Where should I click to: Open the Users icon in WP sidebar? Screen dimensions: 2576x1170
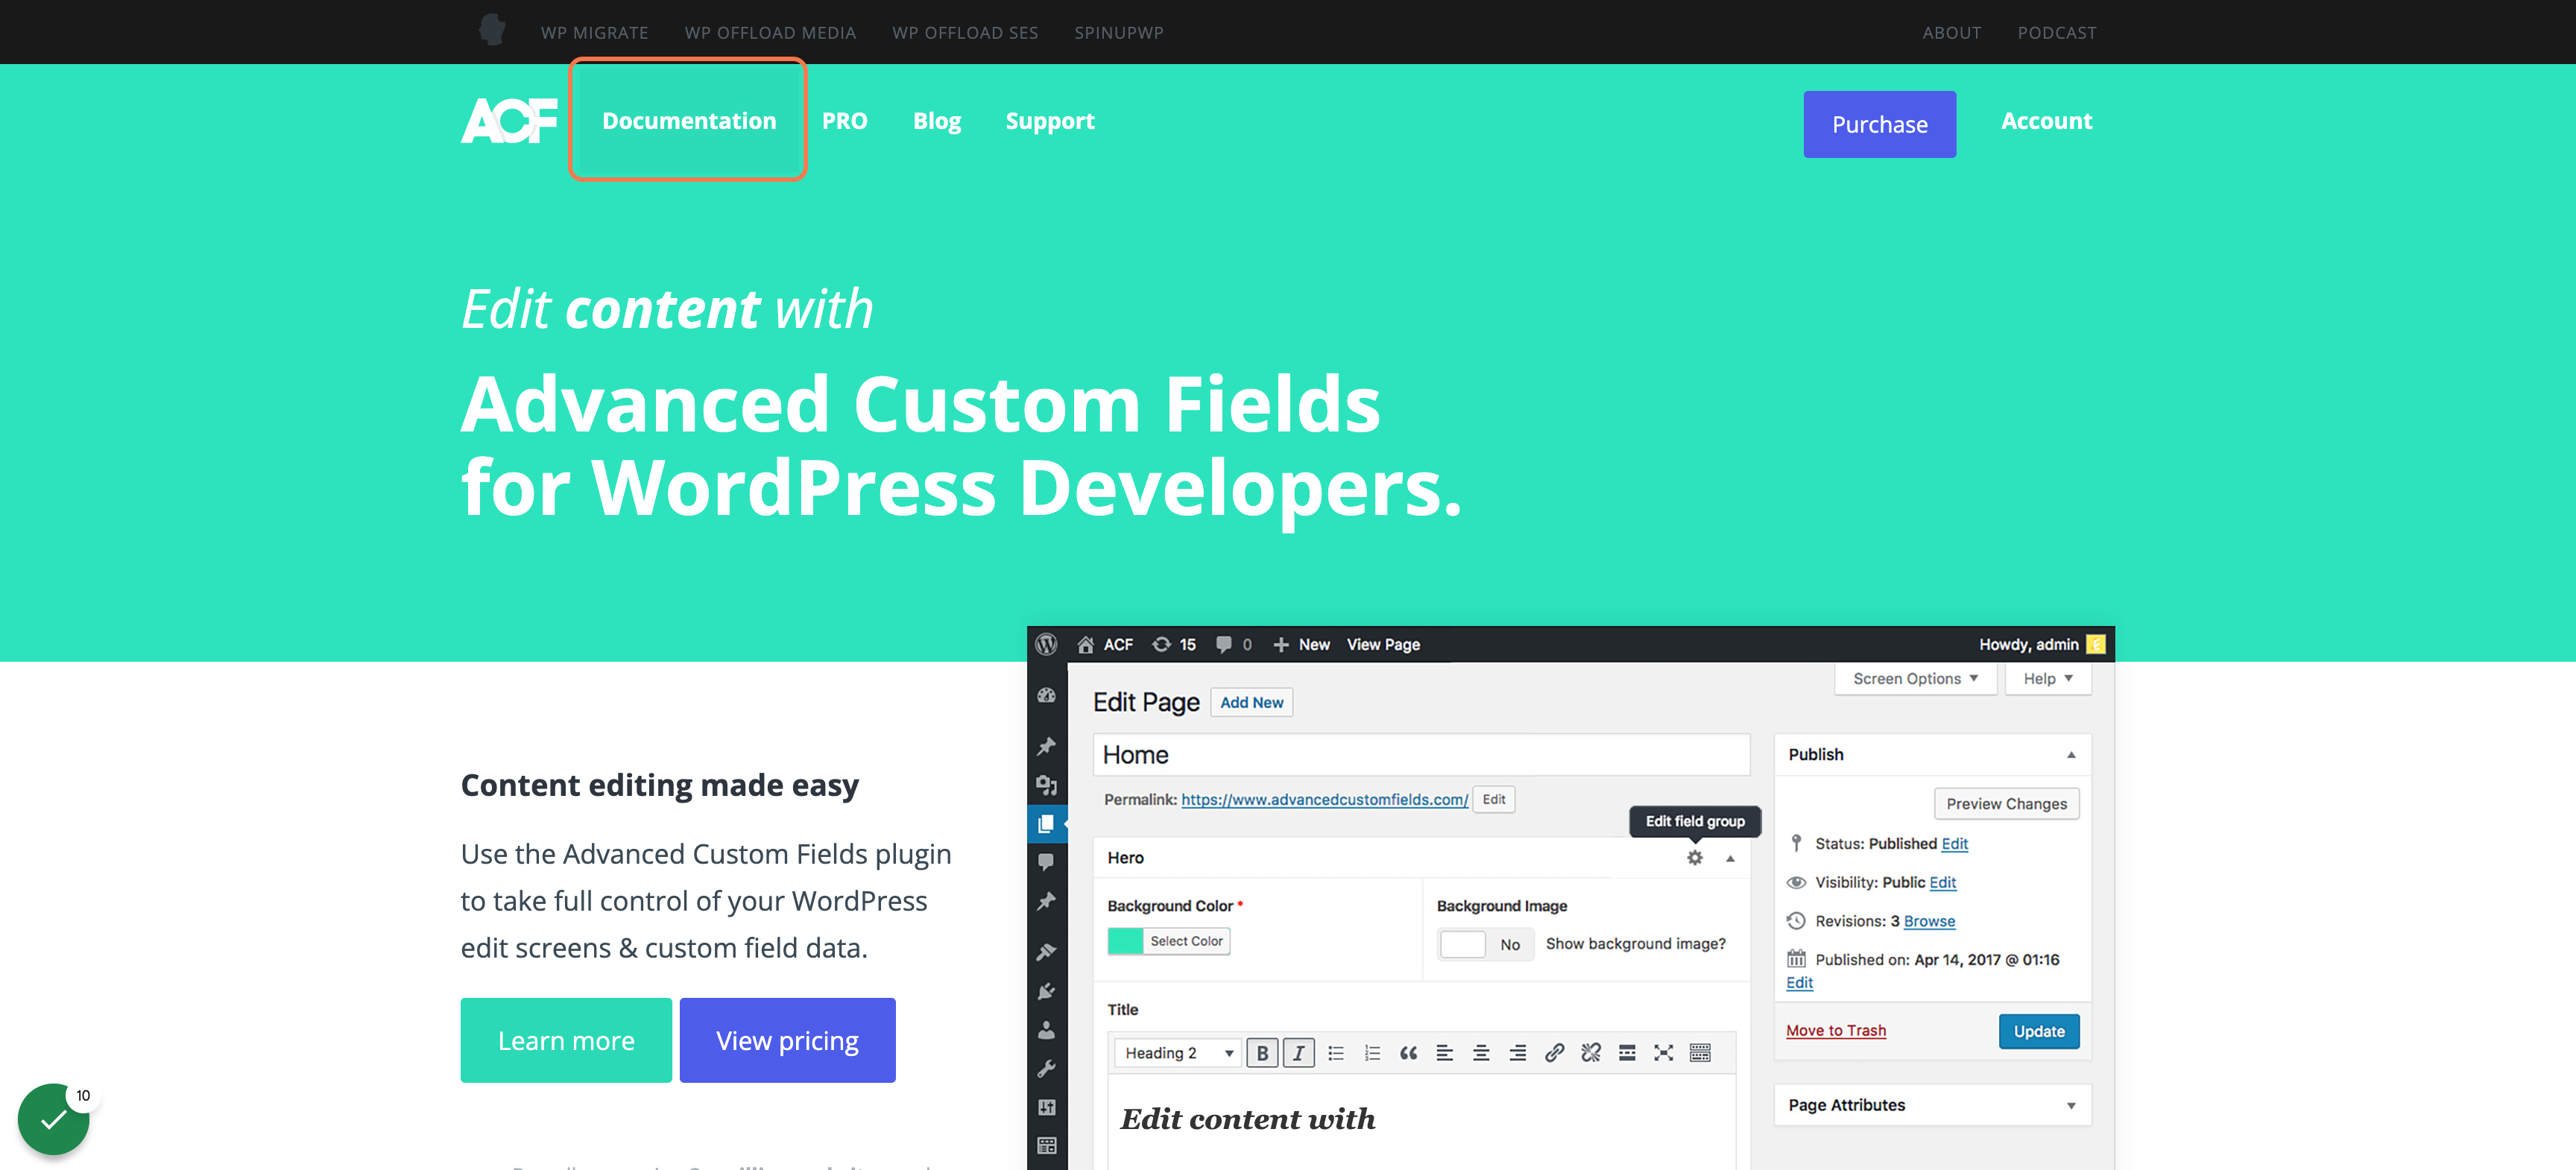point(1047,1030)
